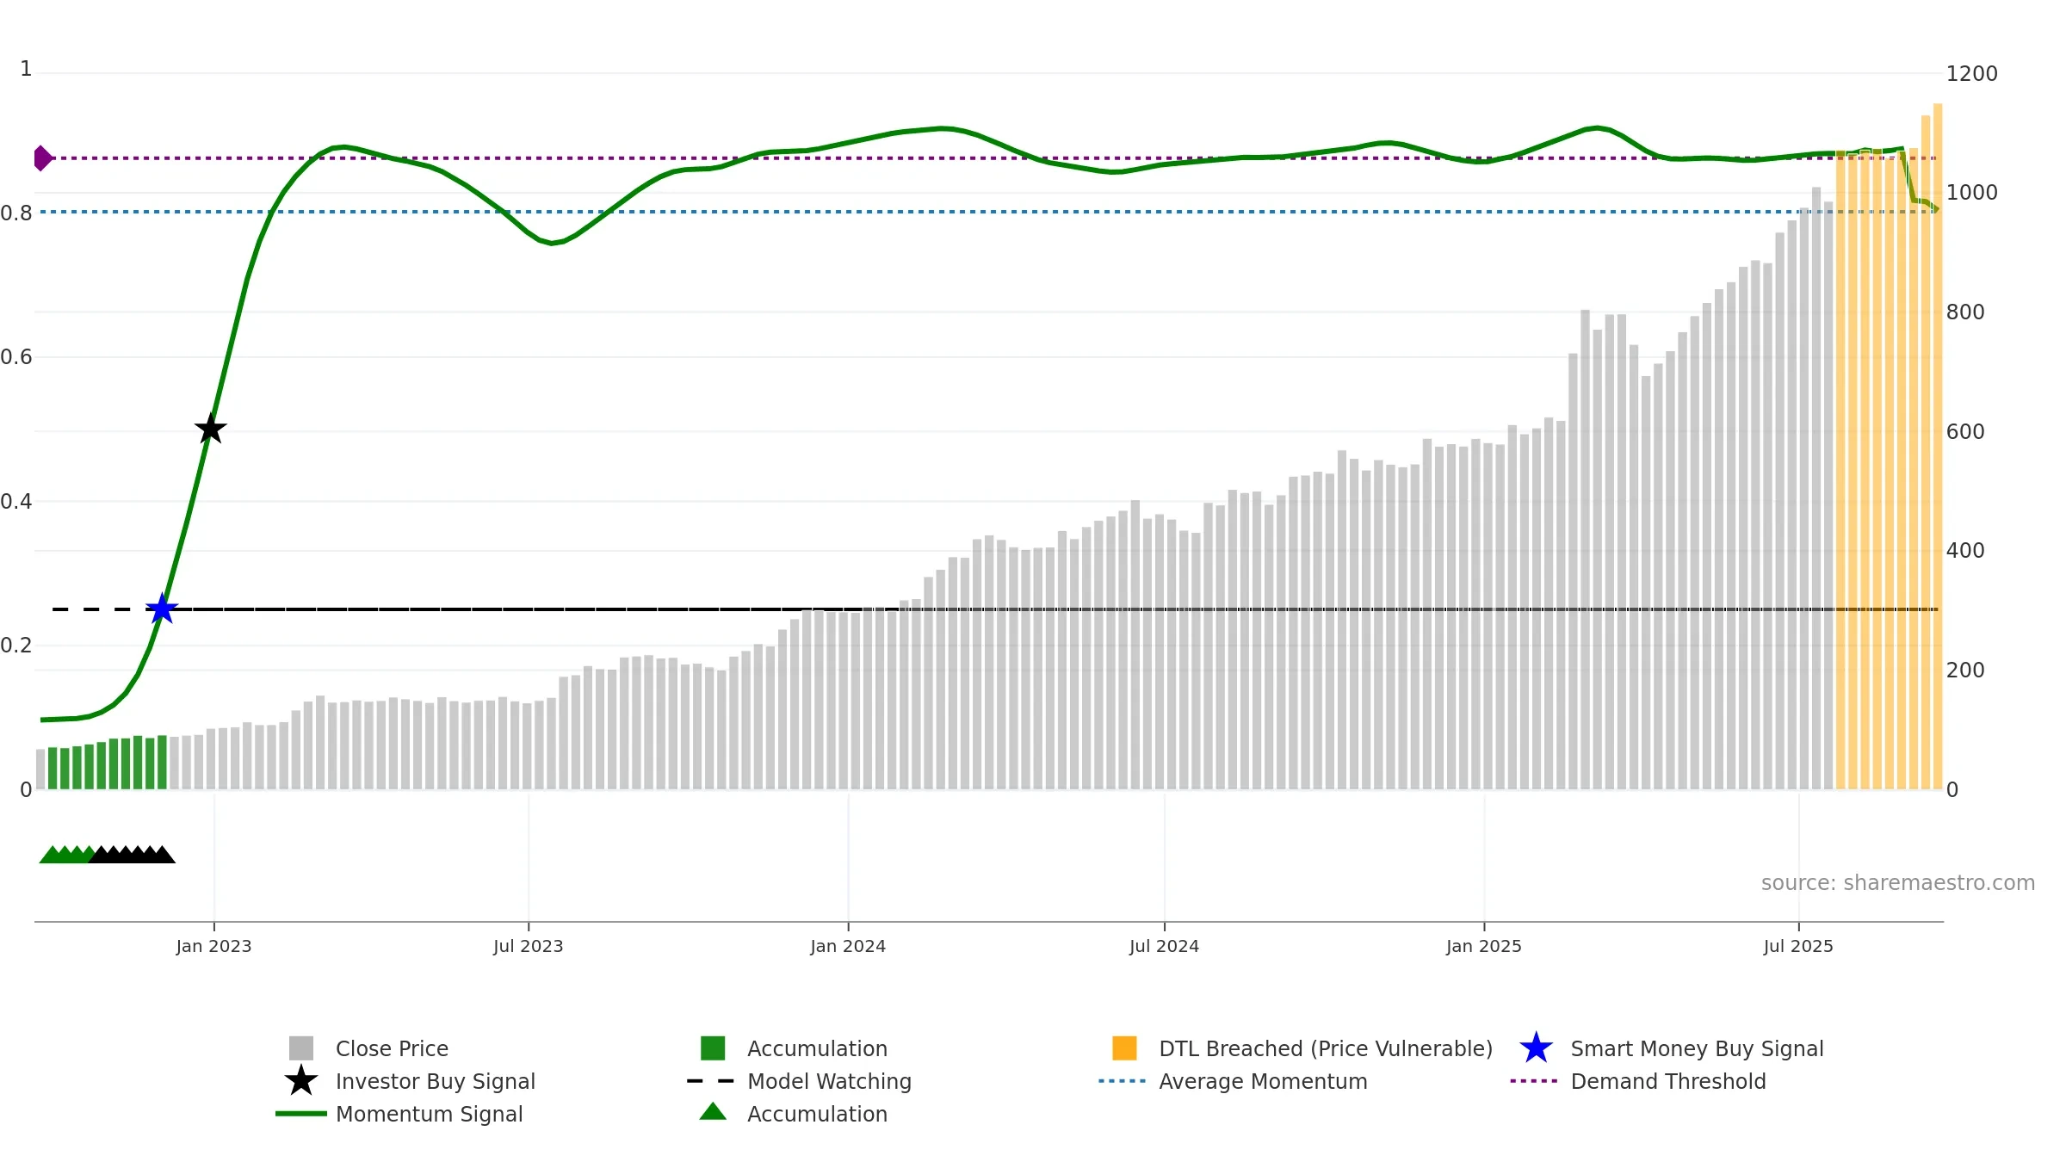Click the green accumulation triangles below chart

(x=67, y=854)
